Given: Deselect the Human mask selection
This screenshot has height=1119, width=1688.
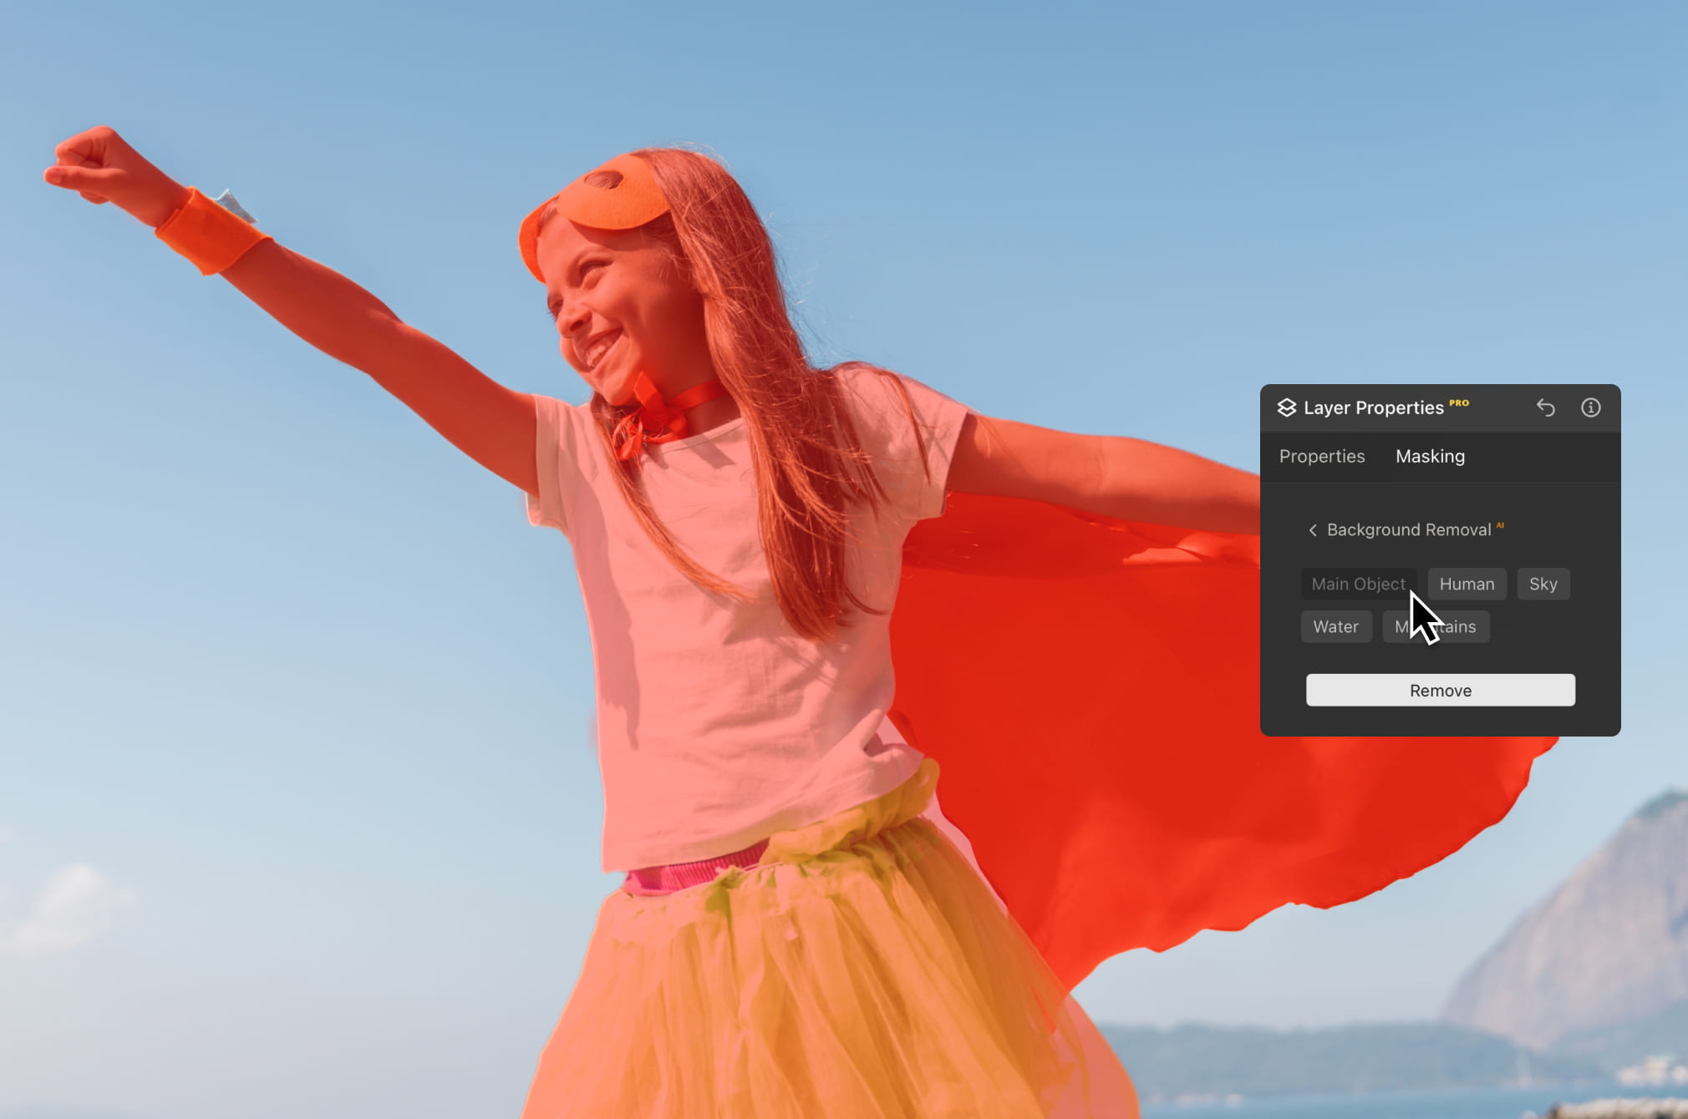Looking at the screenshot, I should tap(1467, 584).
